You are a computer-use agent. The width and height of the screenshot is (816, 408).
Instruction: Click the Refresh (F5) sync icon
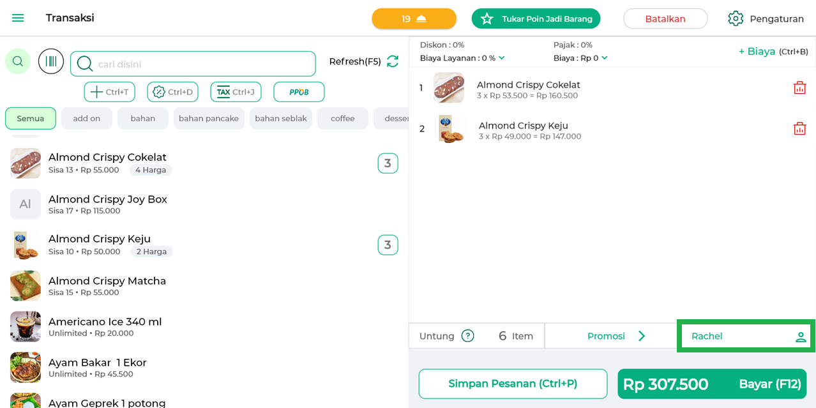(x=393, y=61)
